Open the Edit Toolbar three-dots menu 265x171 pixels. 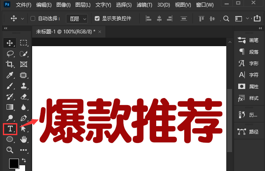tap(23, 150)
